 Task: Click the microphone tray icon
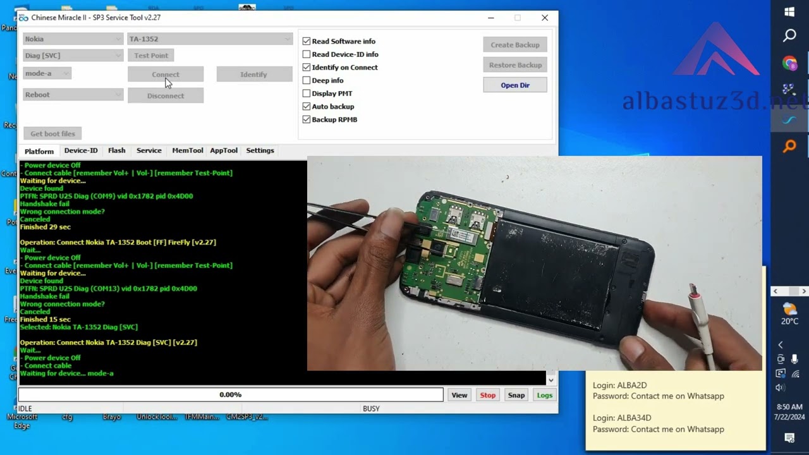click(794, 359)
